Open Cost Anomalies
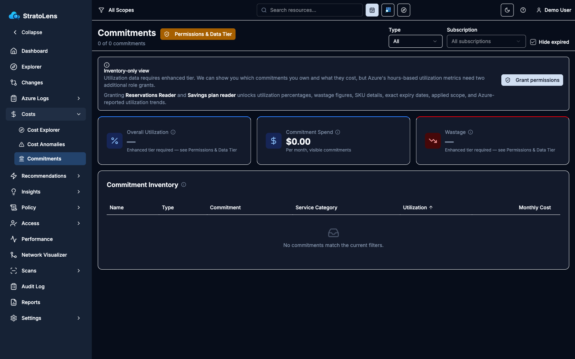575x359 pixels. pyautogui.click(x=50, y=144)
